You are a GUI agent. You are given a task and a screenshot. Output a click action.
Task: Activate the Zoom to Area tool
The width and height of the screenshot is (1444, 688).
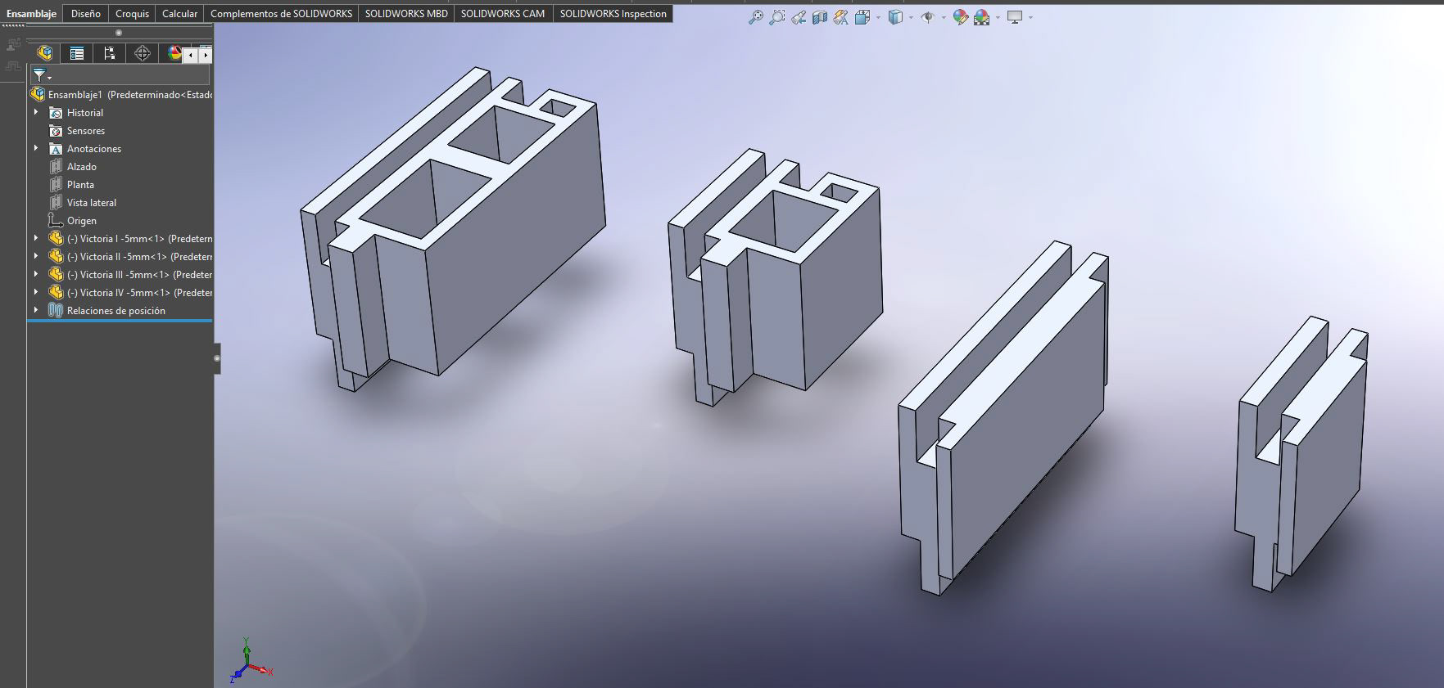coord(776,17)
